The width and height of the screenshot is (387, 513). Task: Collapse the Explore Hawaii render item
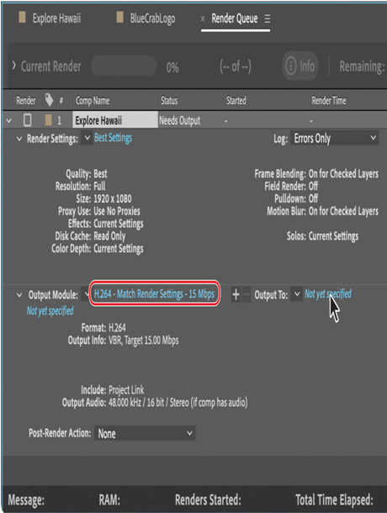9,121
